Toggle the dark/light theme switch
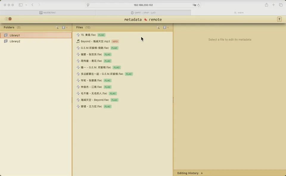Screen dimensions: 286x176 [8, 19]
